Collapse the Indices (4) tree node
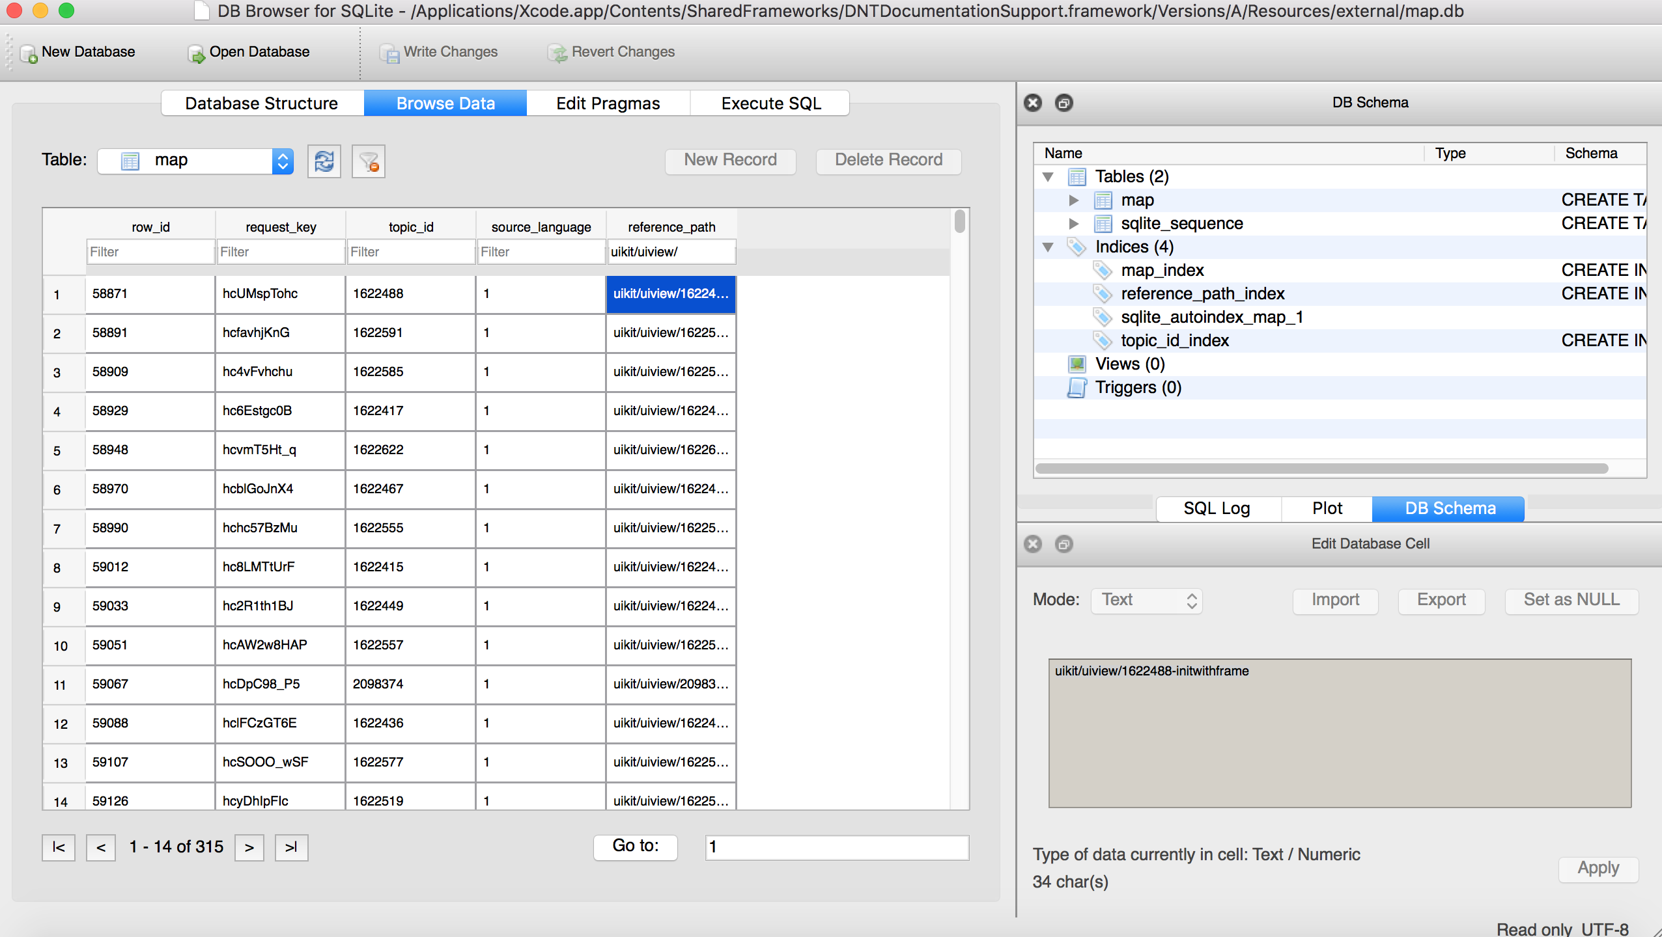 1048,247
